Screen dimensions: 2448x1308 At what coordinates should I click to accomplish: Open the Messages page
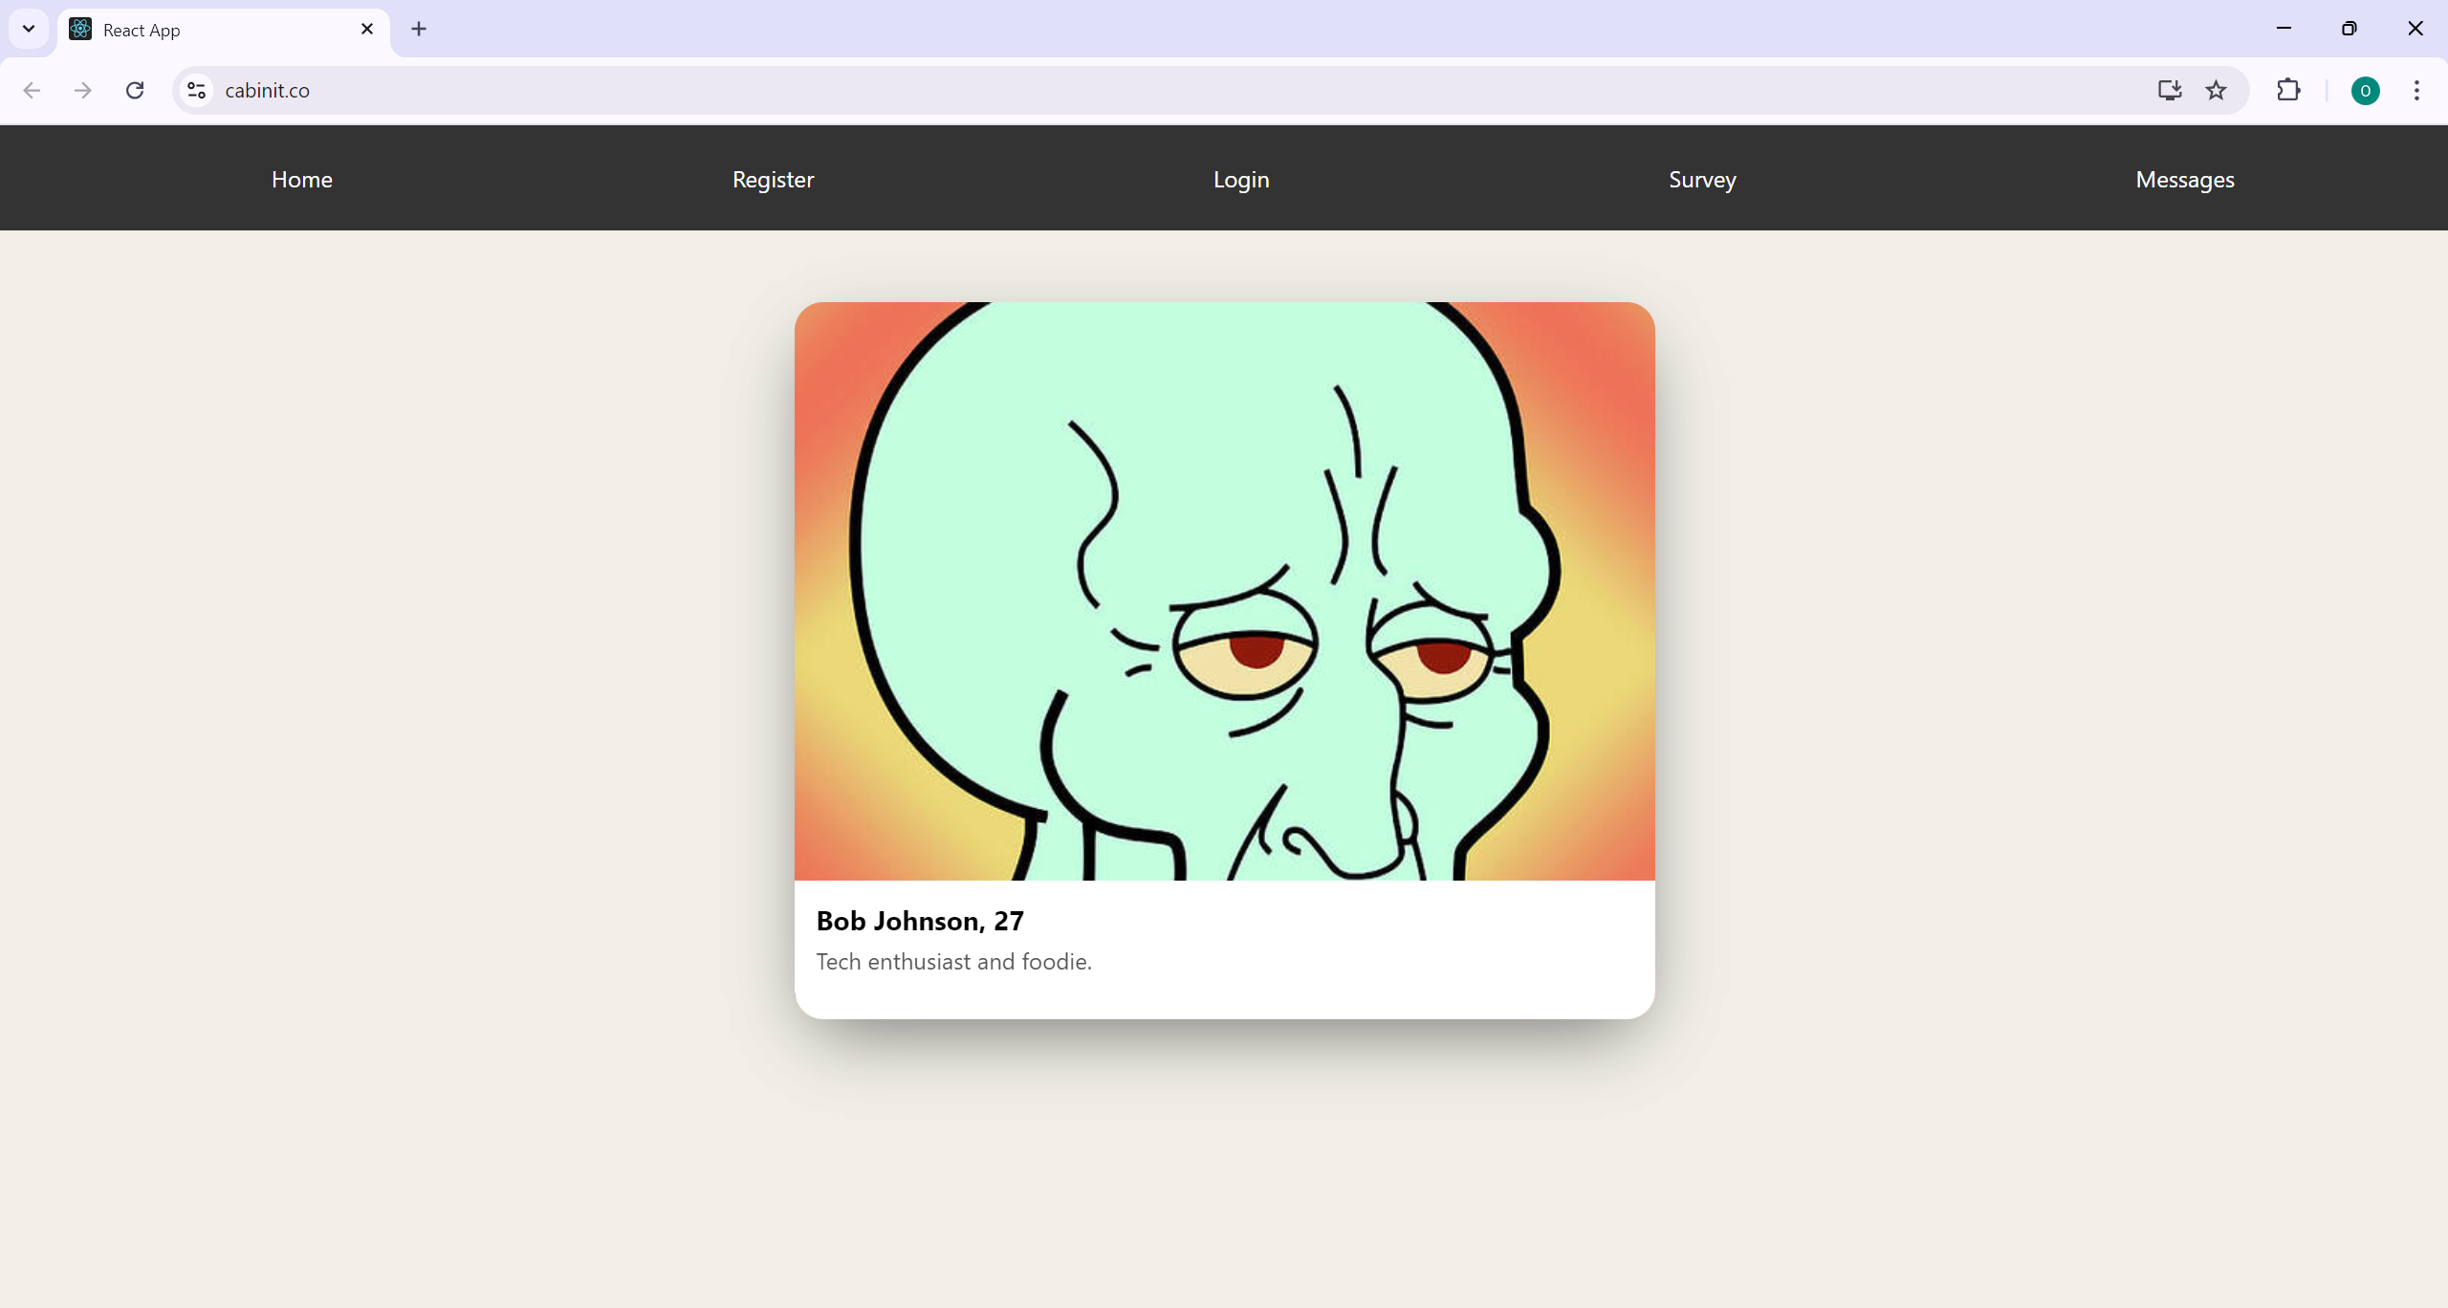tap(2185, 180)
